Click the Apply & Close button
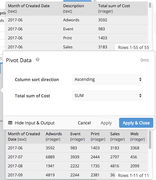Image resolution: width=156 pixels, height=180 pixels. point(136,123)
